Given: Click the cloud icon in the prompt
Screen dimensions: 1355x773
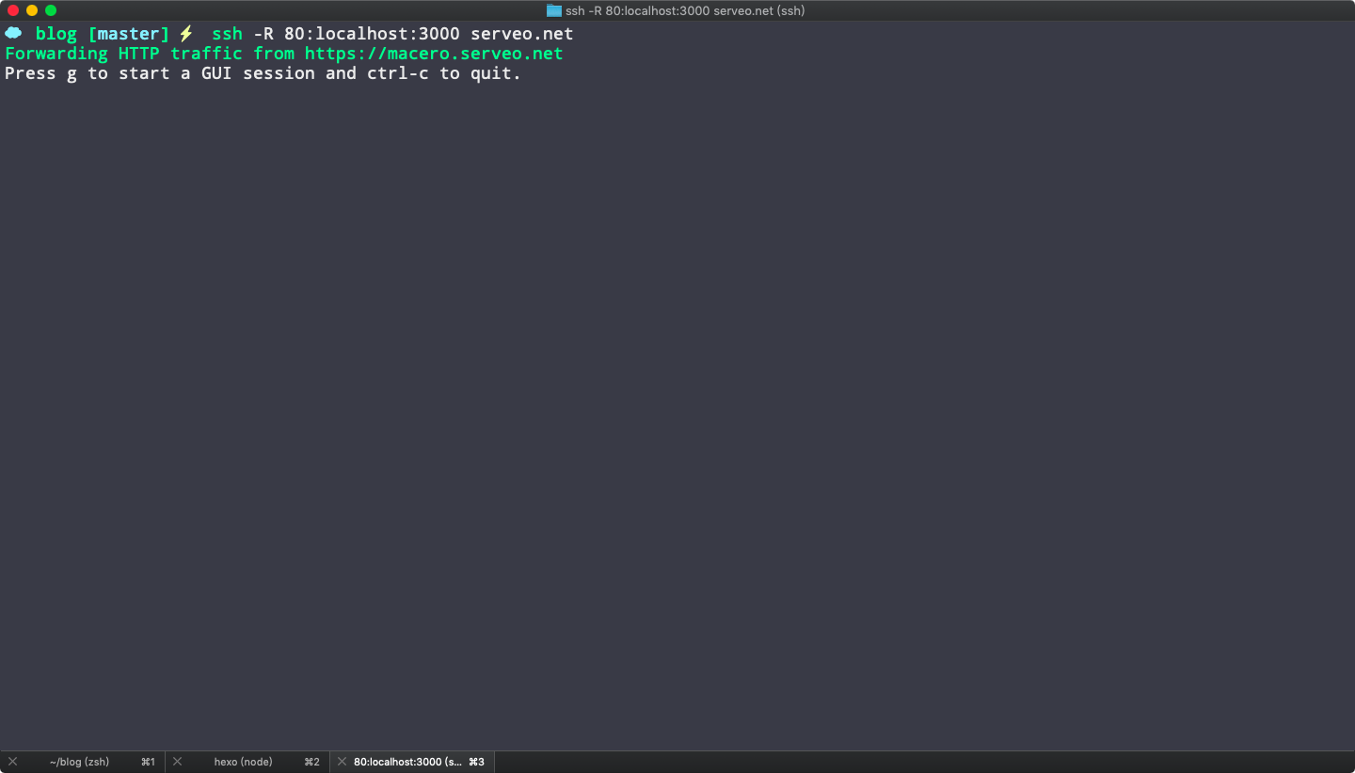Looking at the screenshot, I should point(13,33).
